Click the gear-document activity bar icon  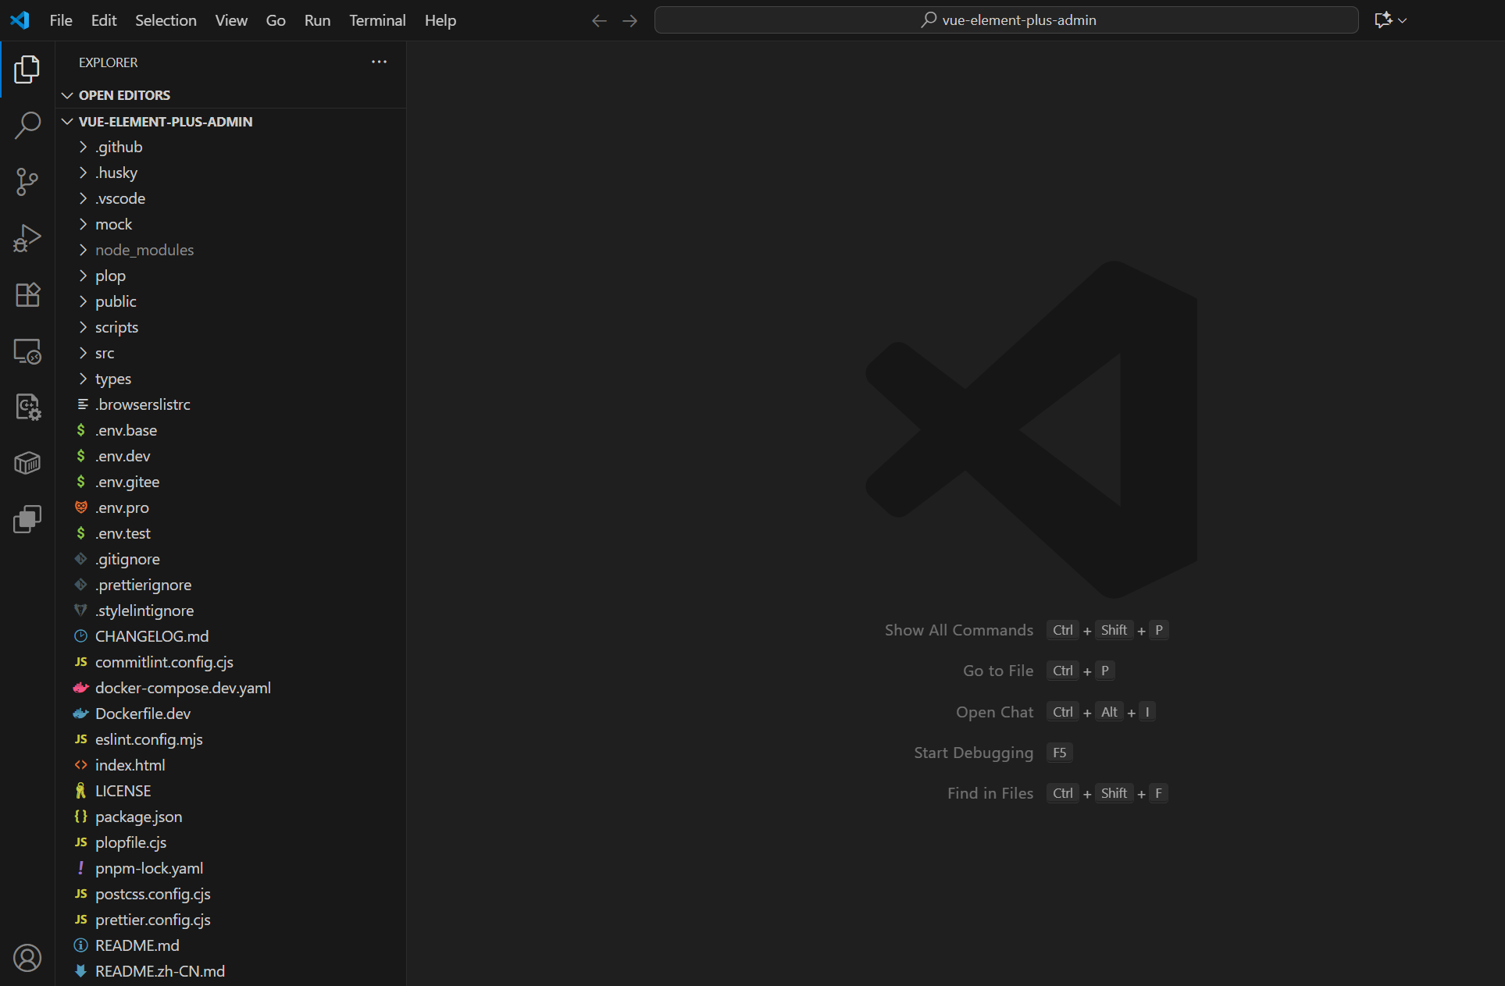27,407
